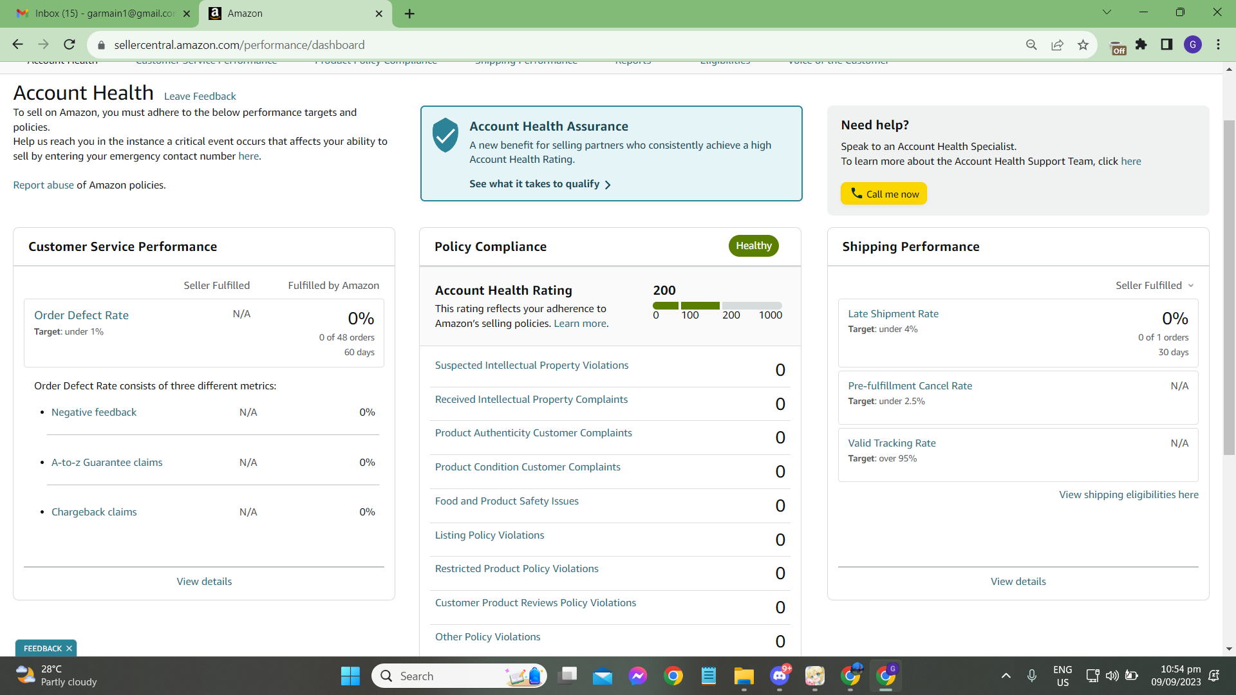Click the Call me now button
Viewport: 1236px width, 695px height.
pos(884,194)
